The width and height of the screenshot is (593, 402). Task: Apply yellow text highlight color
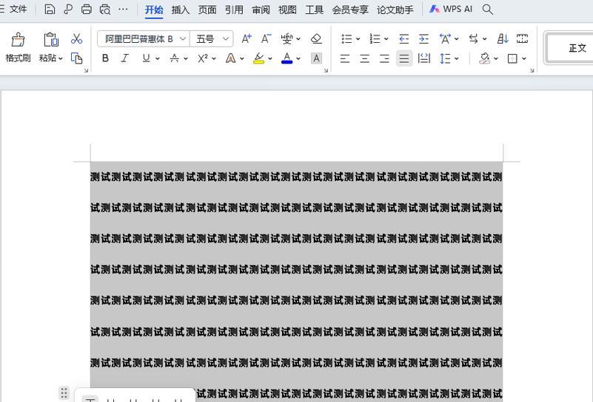[258, 58]
